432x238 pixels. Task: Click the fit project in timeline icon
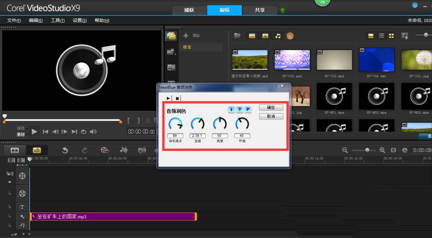click(393, 150)
